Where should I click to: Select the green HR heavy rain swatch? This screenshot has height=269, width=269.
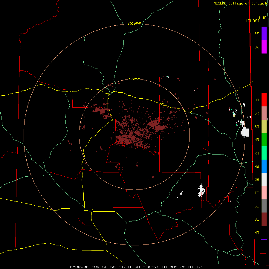pos(264,140)
